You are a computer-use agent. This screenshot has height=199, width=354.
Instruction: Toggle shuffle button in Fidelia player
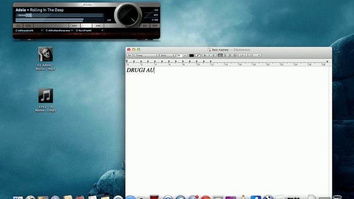click(18, 26)
